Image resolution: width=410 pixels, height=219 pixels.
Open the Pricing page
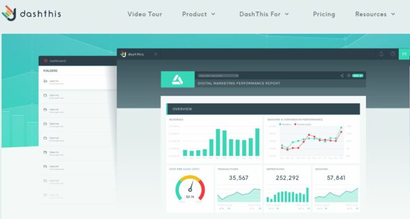pos(324,14)
